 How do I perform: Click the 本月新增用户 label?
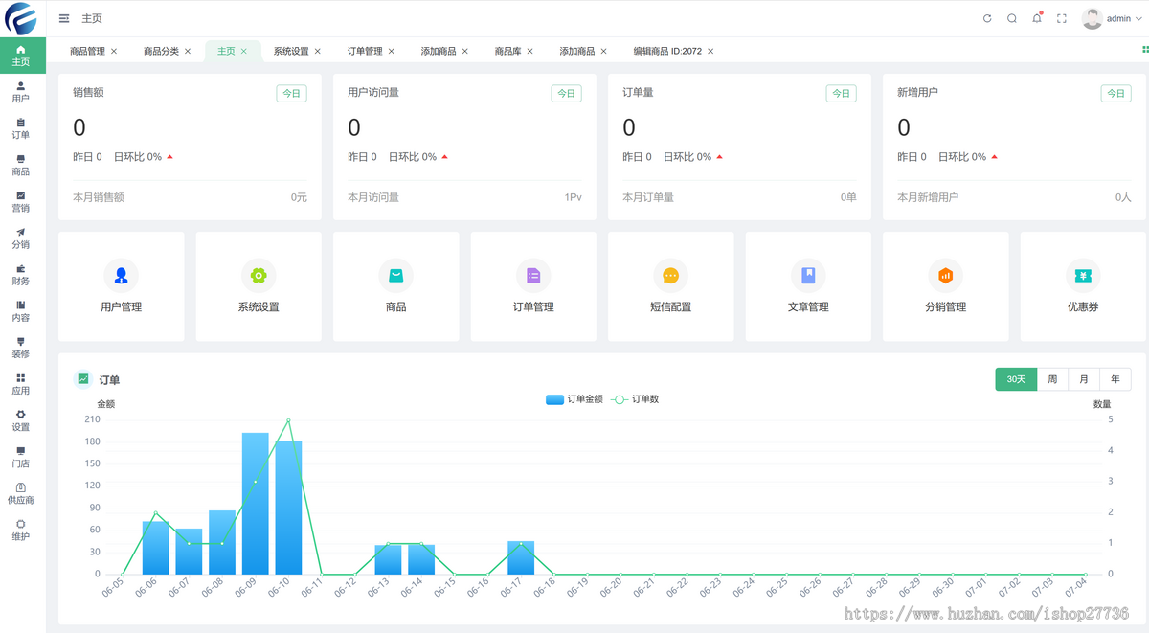pyautogui.click(x=928, y=197)
